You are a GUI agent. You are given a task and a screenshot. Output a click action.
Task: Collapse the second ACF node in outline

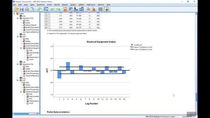click(x=17, y=80)
